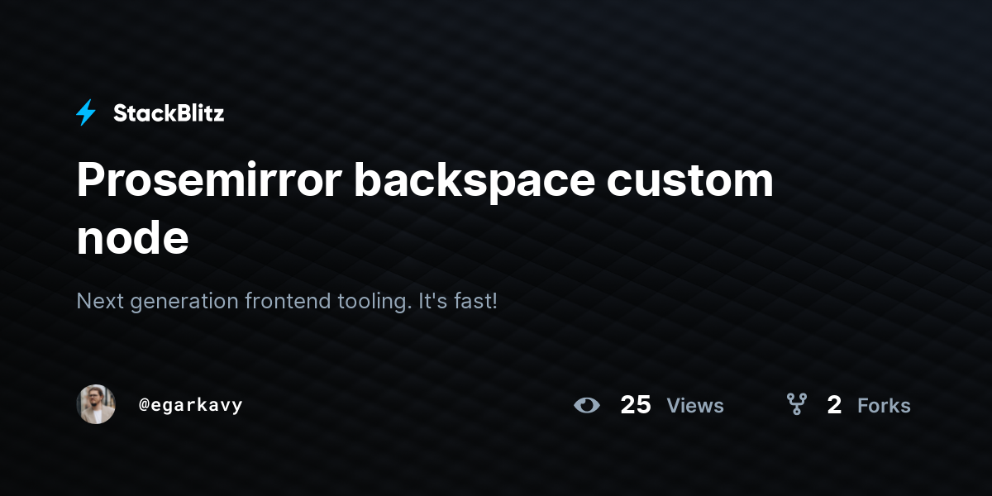Open the StackBlitz brand name text
Image resolution: width=992 pixels, height=496 pixels.
169,113
